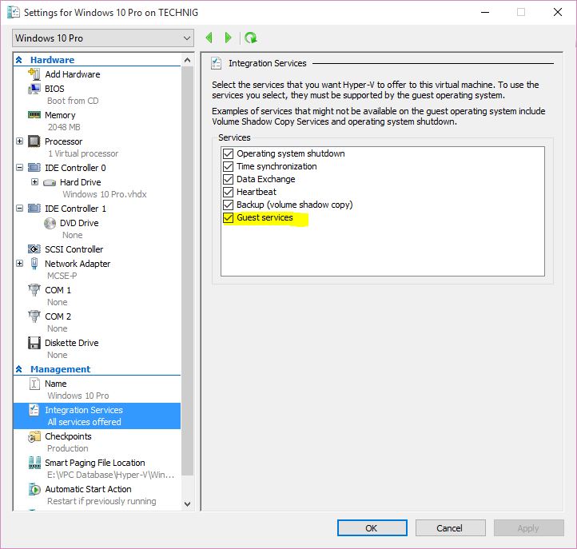Uncheck Operating system shutdown service
The width and height of the screenshot is (577, 549).
click(x=228, y=153)
